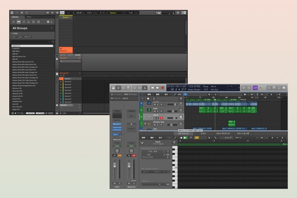This screenshot has height=198, width=297.
Task: Start playback in the Maschine transport
Action: 52,13
